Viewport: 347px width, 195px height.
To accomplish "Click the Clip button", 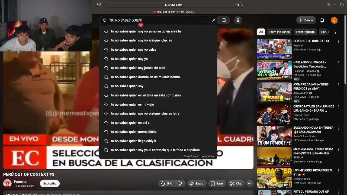I will (x=236, y=184).
